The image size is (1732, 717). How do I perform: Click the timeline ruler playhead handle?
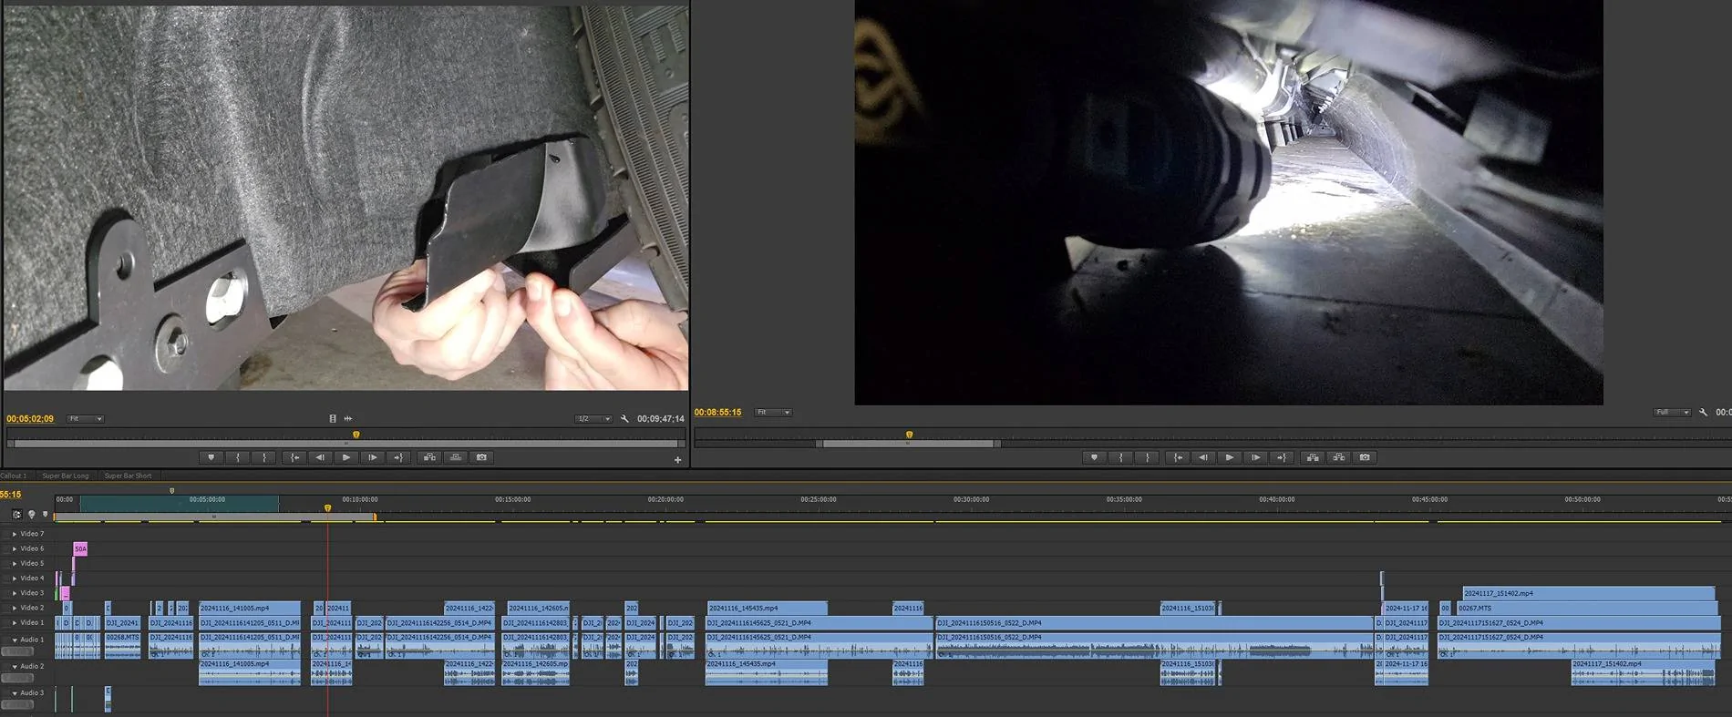pos(328,508)
